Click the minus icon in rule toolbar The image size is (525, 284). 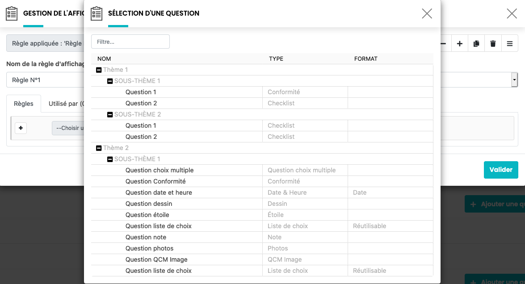click(443, 44)
